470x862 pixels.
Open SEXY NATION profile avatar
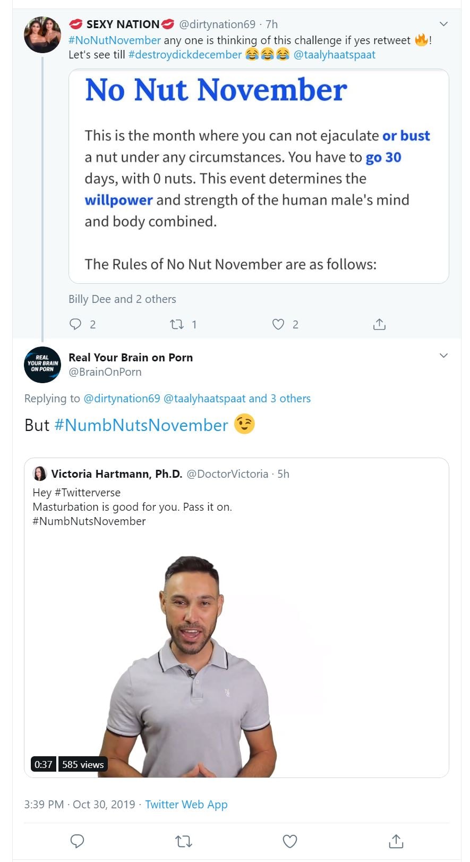tap(42, 35)
